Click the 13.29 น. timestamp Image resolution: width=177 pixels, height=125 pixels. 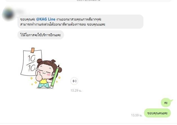(76, 90)
